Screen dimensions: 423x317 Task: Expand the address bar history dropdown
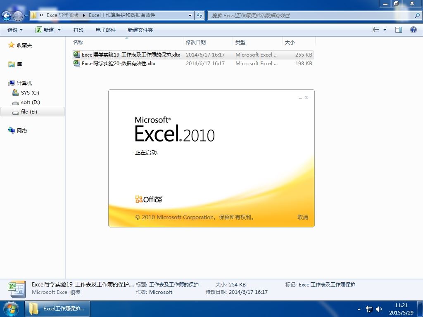coord(190,16)
